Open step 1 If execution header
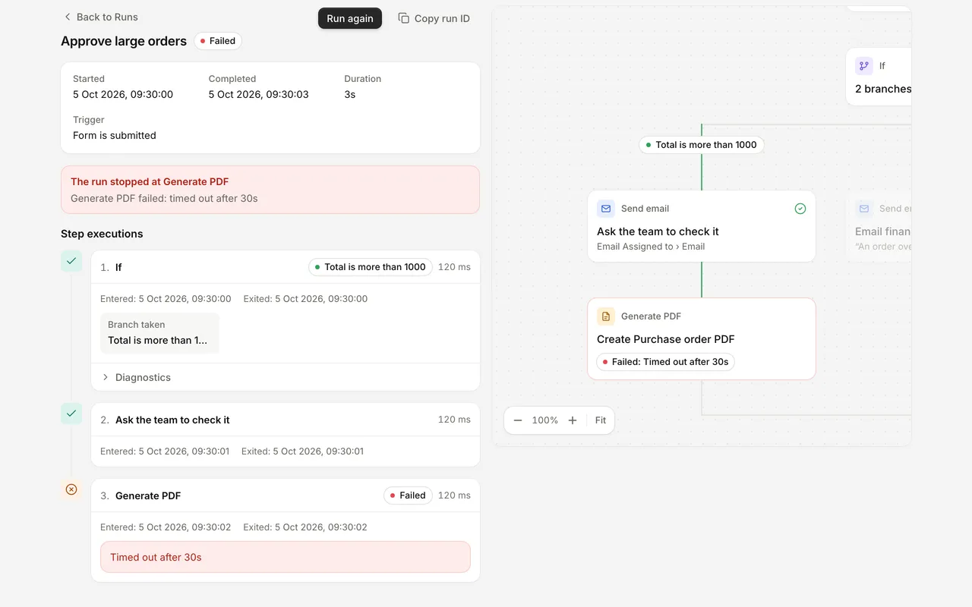The width and height of the screenshot is (972, 607). [286, 267]
